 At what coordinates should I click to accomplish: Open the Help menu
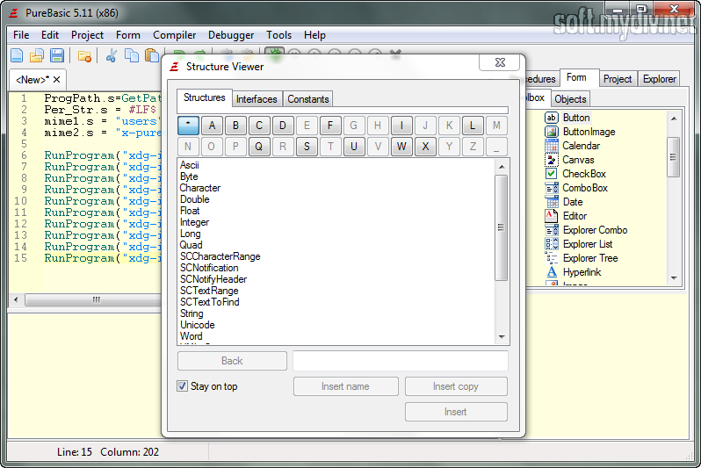pos(314,35)
